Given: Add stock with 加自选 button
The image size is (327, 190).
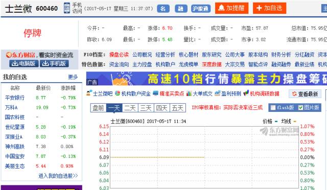Looking at the screenshot, I should (x=269, y=8).
